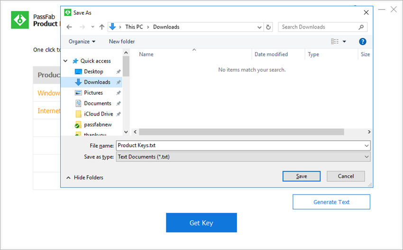Open the recent locations chevron

click(93, 27)
